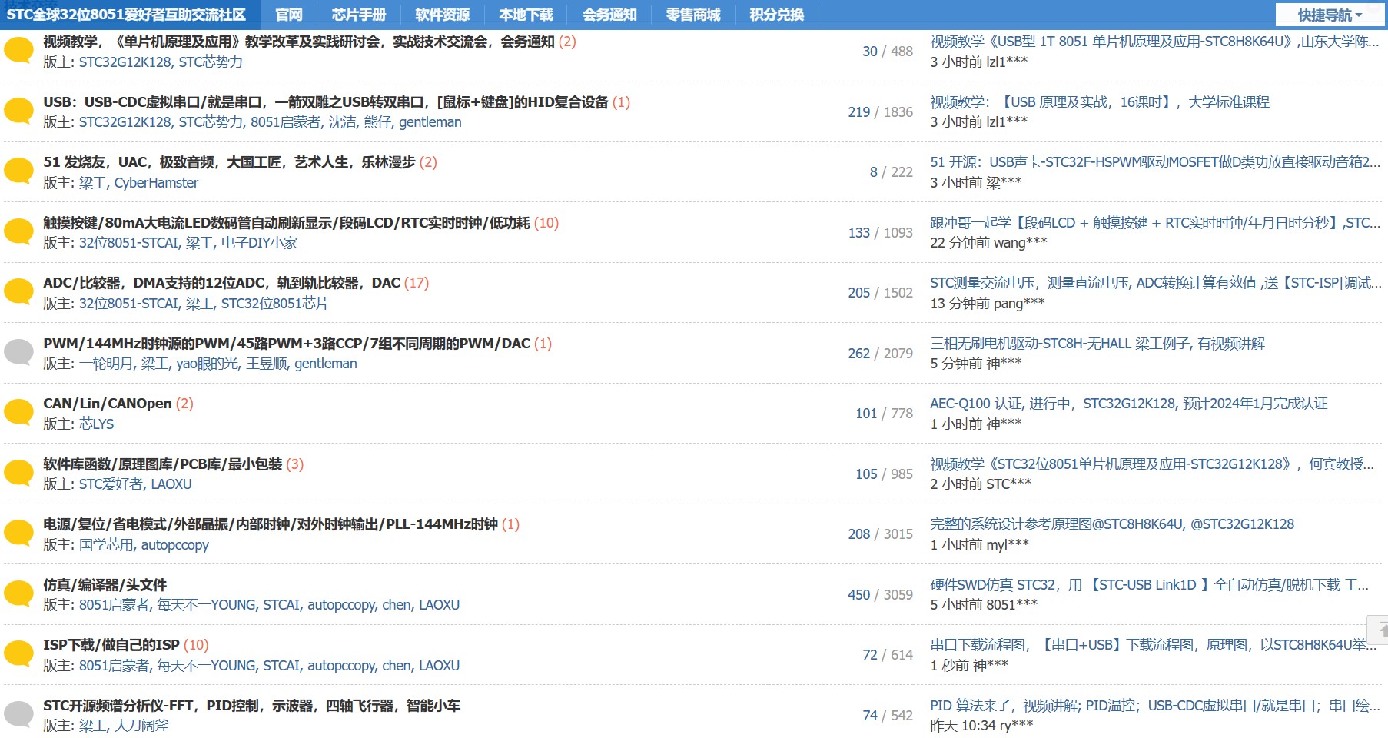View moderator 一轮明月's profile
Viewport: 1388px width, 738px height.
tap(106, 364)
